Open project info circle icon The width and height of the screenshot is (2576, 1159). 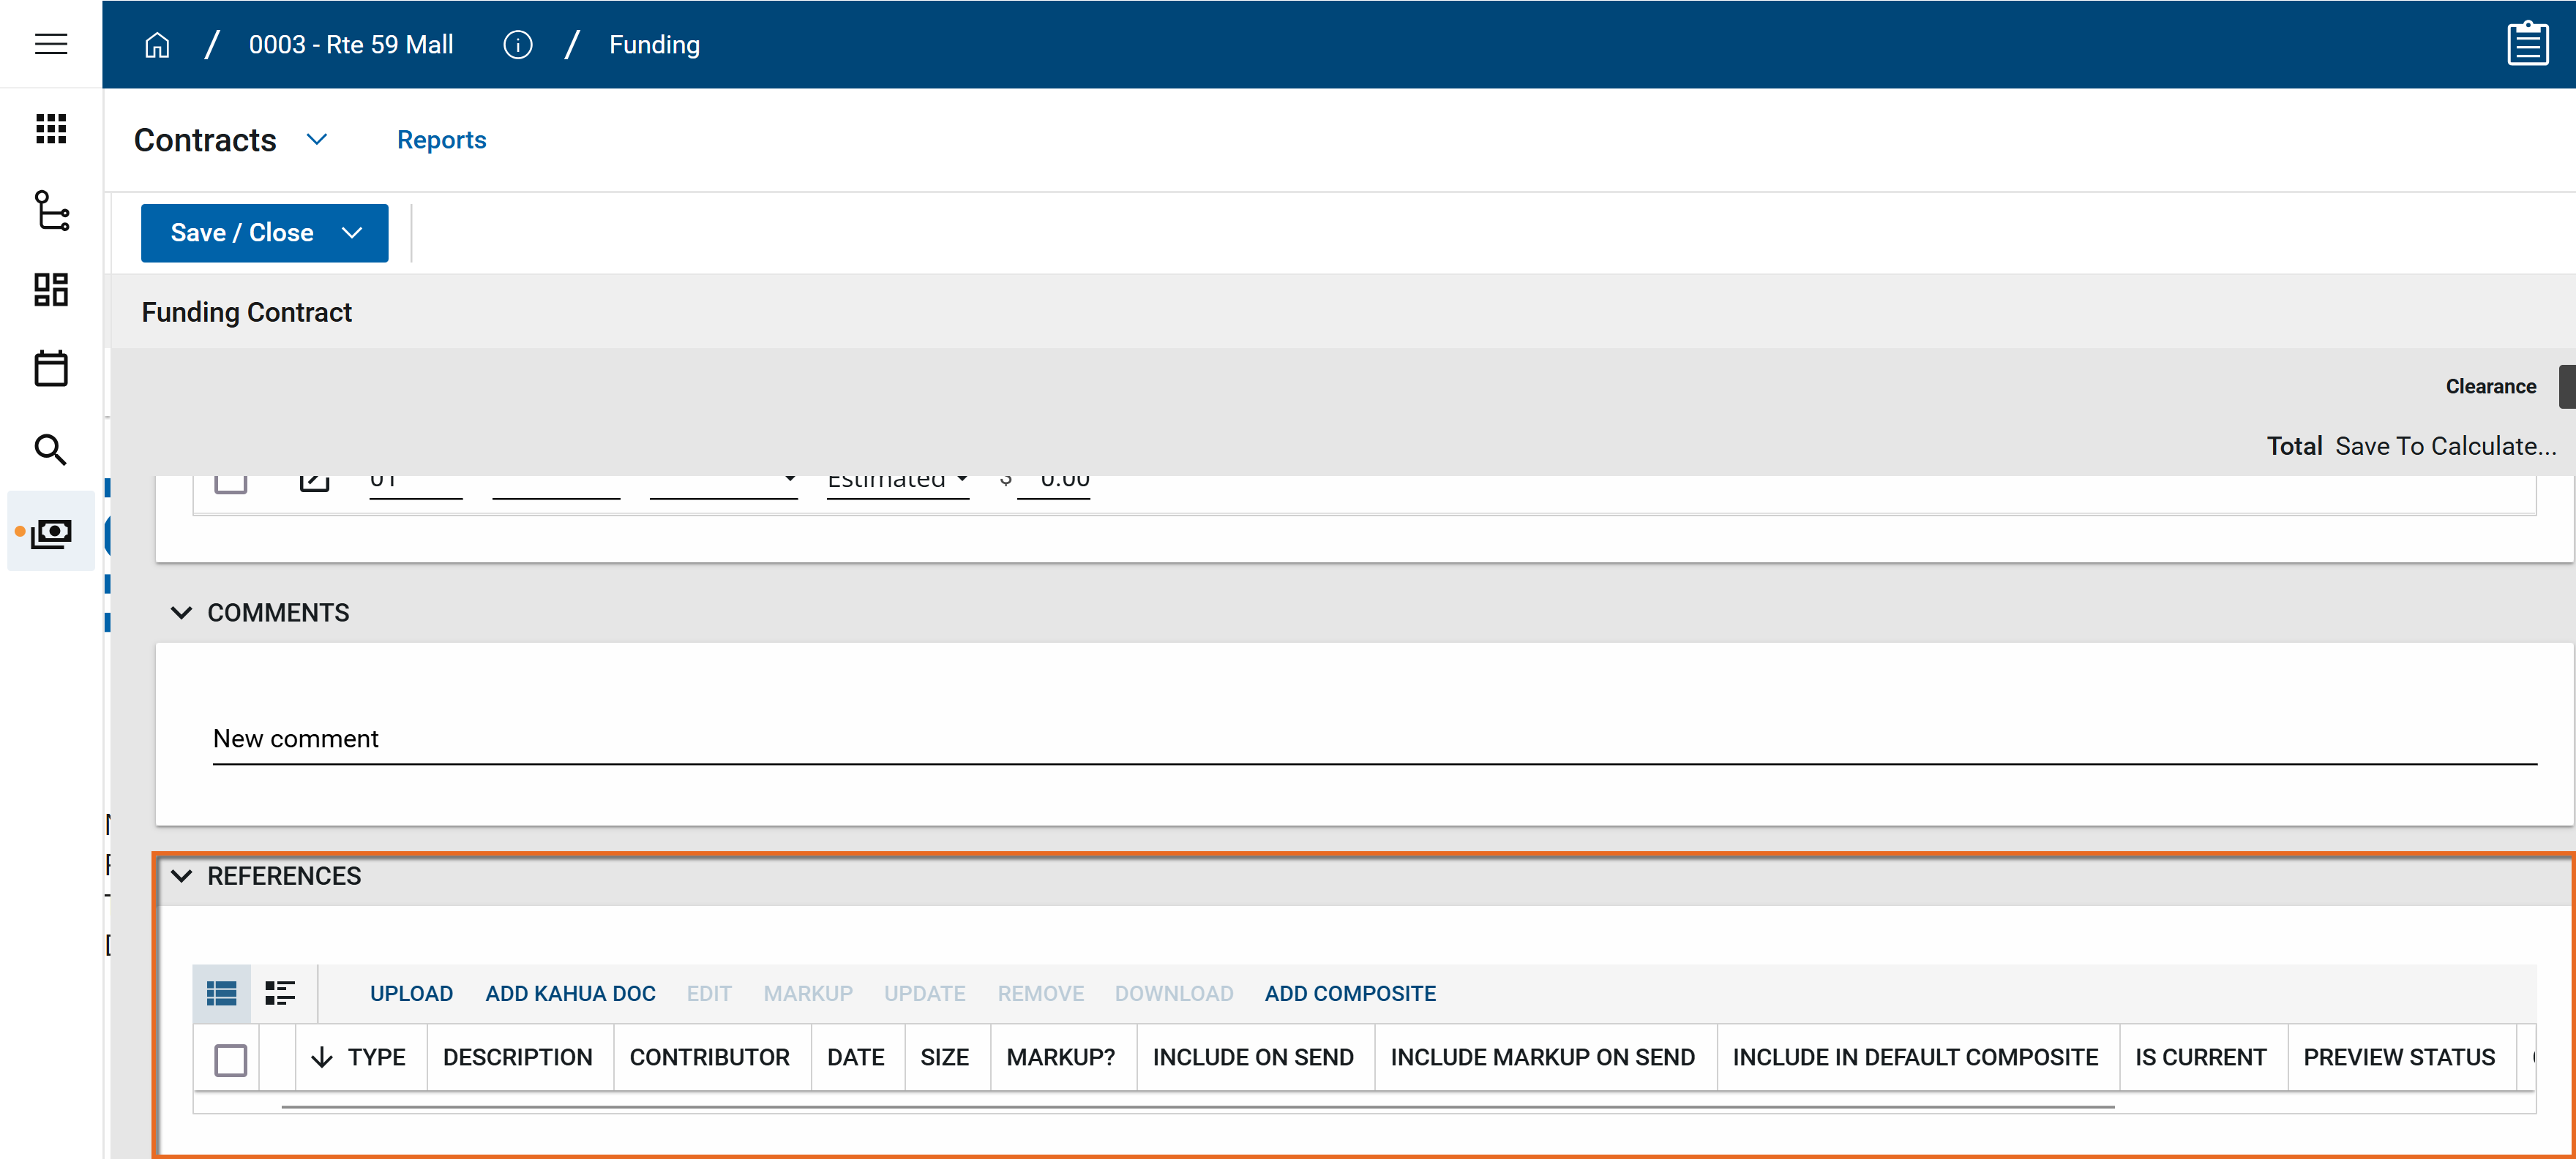pyautogui.click(x=517, y=45)
